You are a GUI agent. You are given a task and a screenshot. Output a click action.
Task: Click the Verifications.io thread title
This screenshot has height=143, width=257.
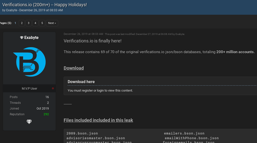45,4
